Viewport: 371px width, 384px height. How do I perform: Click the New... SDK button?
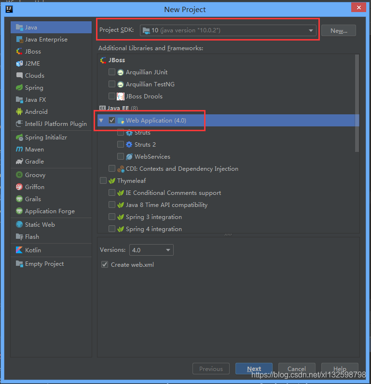point(339,30)
